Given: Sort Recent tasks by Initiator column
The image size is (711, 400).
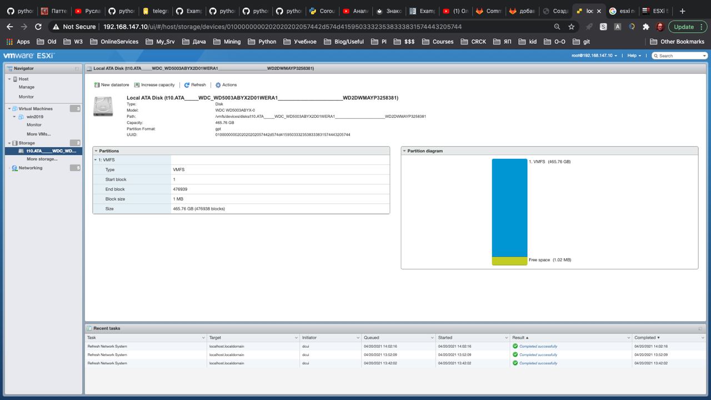Looking at the screenshot, I should (x=331, y=338).
